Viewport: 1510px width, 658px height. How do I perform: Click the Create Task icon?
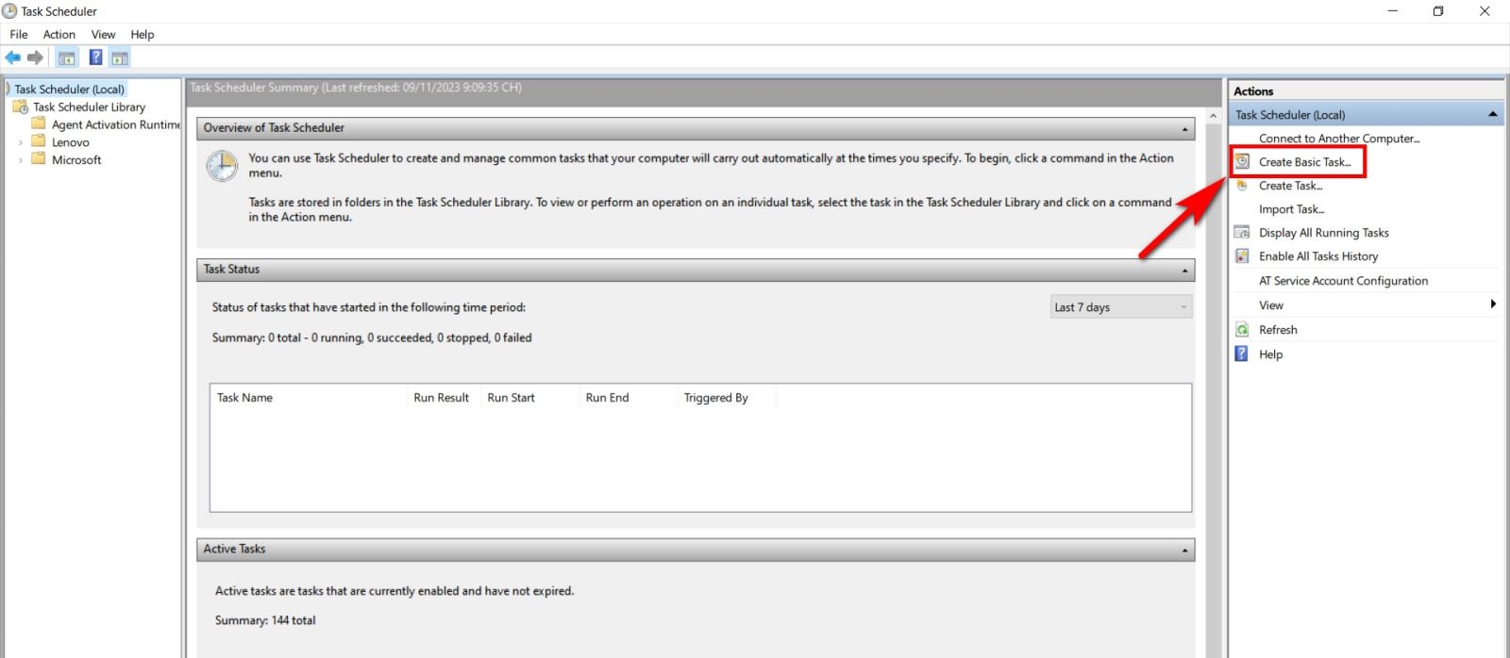click(1243, 185)
